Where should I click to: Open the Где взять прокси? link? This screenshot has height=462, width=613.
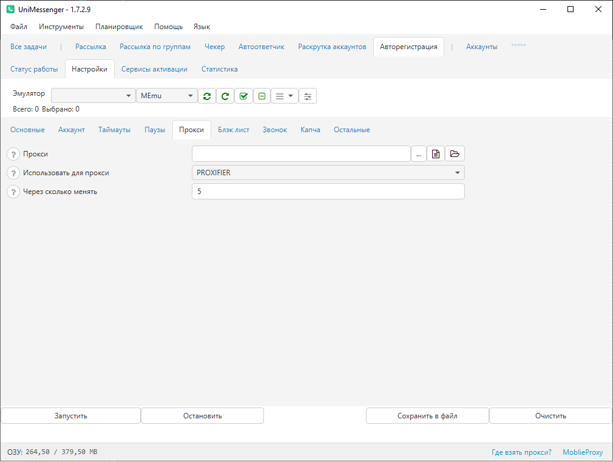(521, 452)
